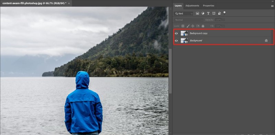This screenshot has height=135, width=275.
Task: Filter layers for pixel layers icon
Action: coord(197,13)
